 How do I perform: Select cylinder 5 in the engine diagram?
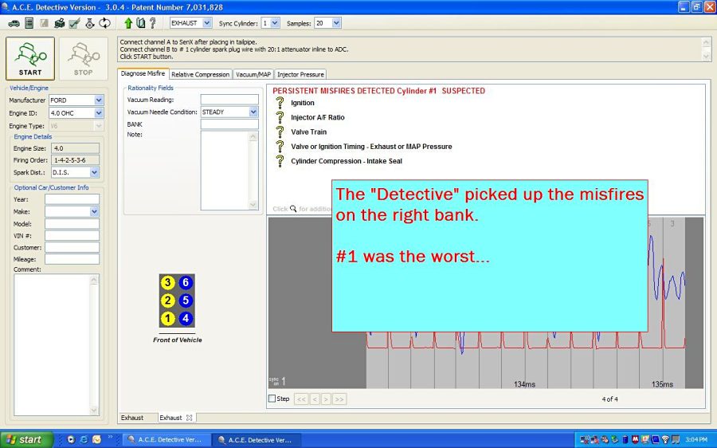tap(185, 301)
